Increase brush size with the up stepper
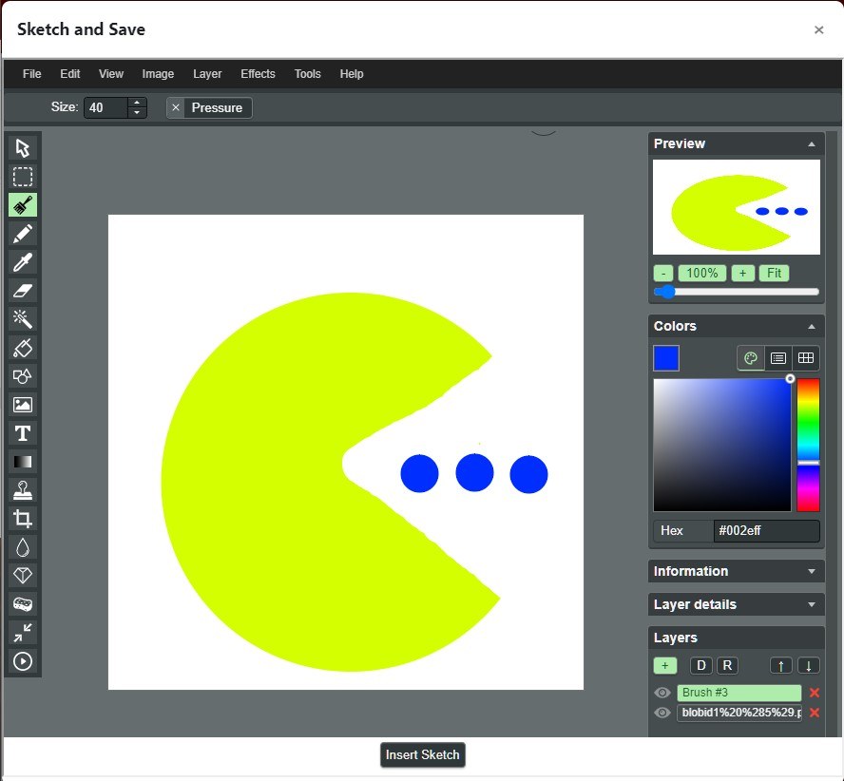The image size is (844, 781). tap(137, 103)
